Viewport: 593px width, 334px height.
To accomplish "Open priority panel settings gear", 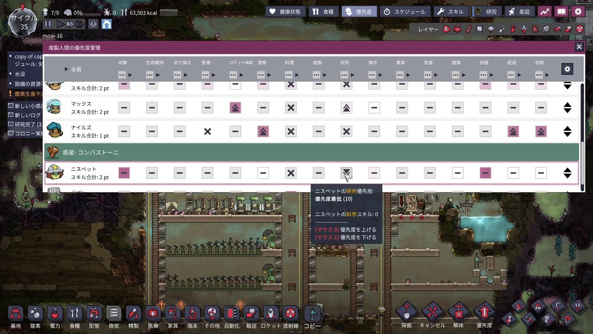I will pos(567,69).
